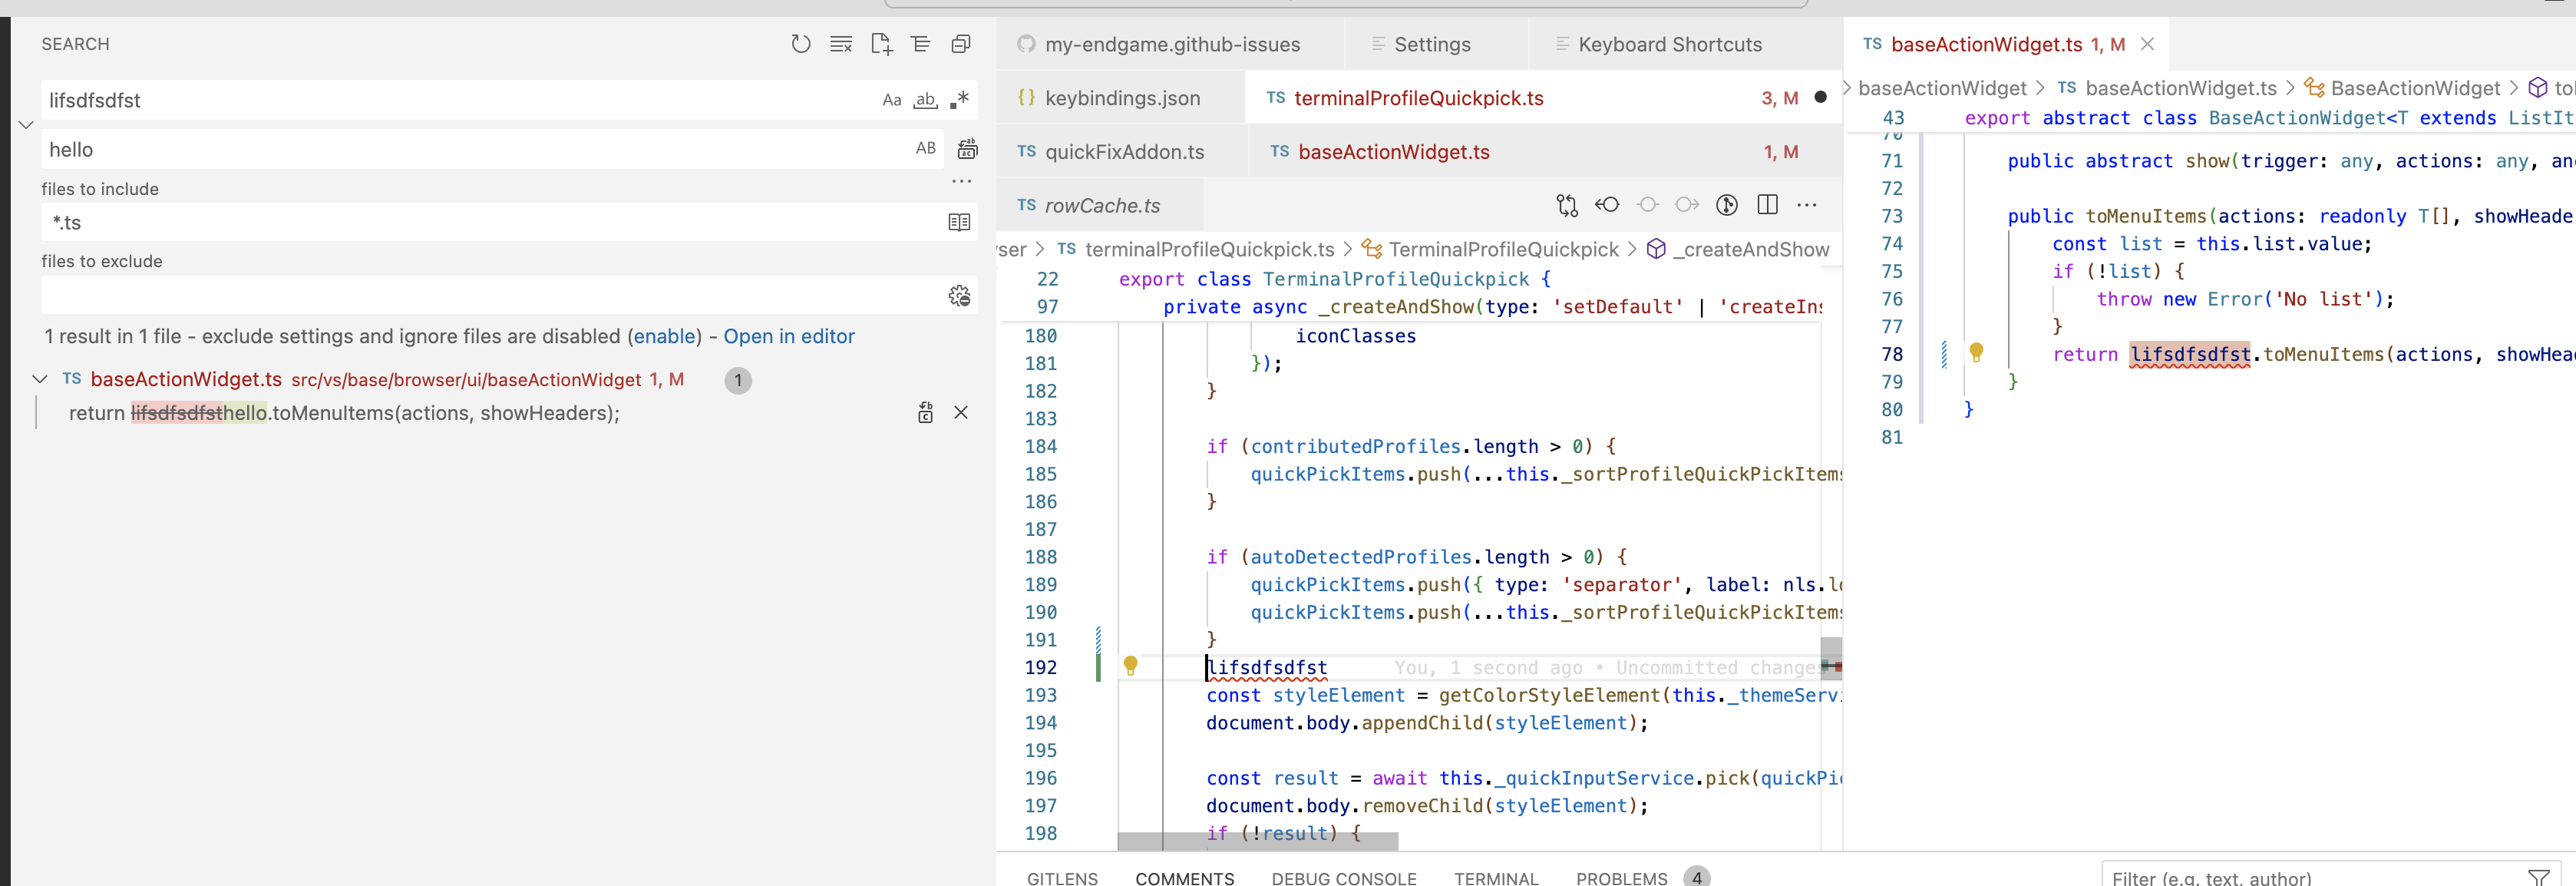Screen dimensions: 2576x886
Task: Dismiss the search match result row
Action: click(x=961, y=413)
